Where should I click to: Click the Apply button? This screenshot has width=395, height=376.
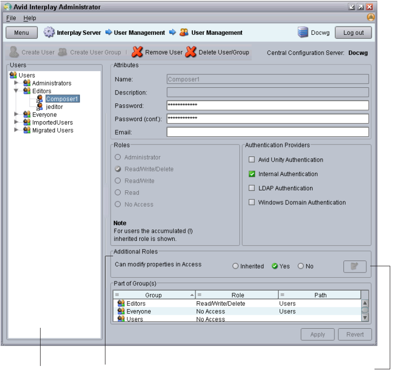click(317, 334)
